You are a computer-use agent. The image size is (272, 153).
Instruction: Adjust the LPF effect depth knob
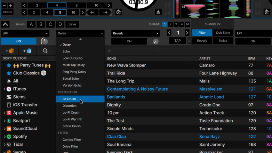[45, 41]
